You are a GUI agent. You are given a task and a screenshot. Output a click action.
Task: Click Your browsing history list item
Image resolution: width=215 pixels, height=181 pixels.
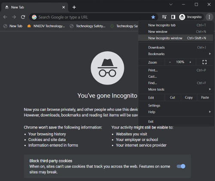click(x=47, y=134)
